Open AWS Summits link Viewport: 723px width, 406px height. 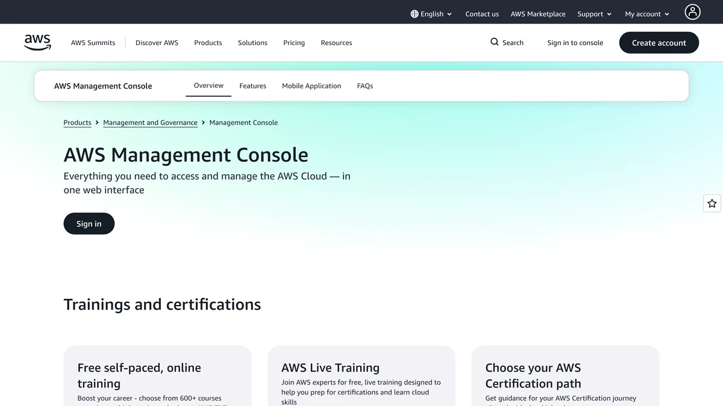click(93, 43)
